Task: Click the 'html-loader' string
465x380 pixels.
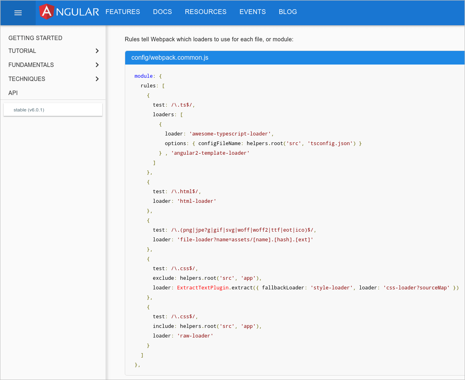Action: 197,201
